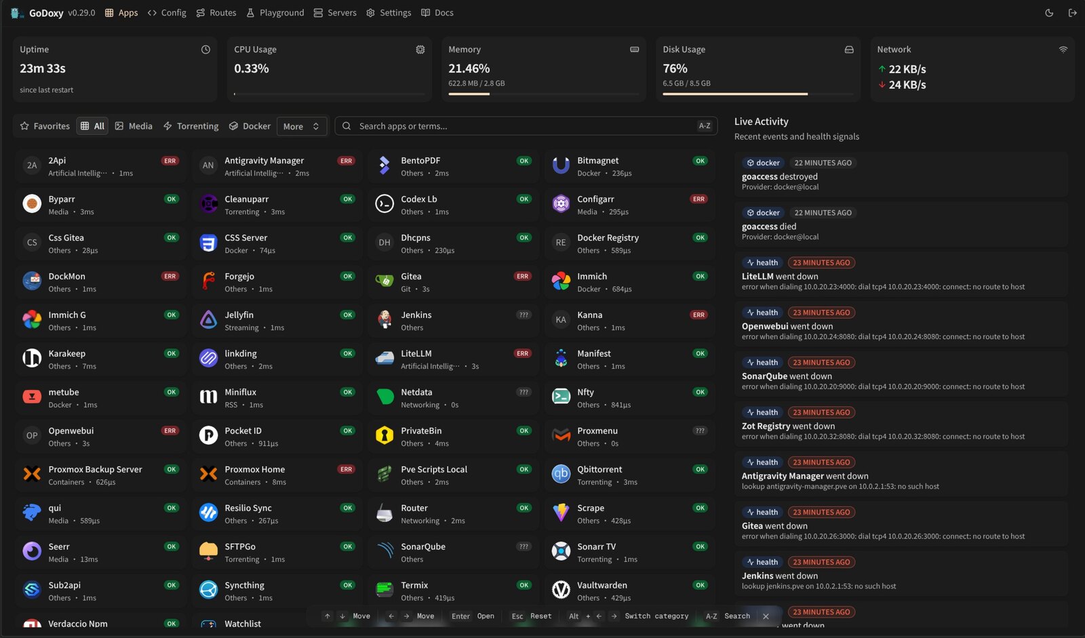Click the logout icon in header
Screen dimensions: 1085x638
(1072, 13)
